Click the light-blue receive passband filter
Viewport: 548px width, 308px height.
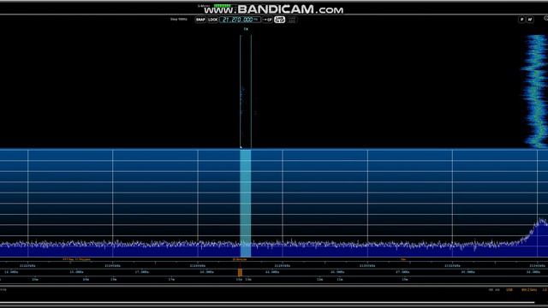tap(246, 204)
